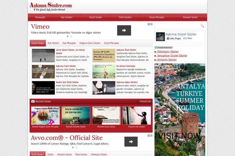Click the Aşkıma Özel Sözler article thumbnail

point(104,55)
